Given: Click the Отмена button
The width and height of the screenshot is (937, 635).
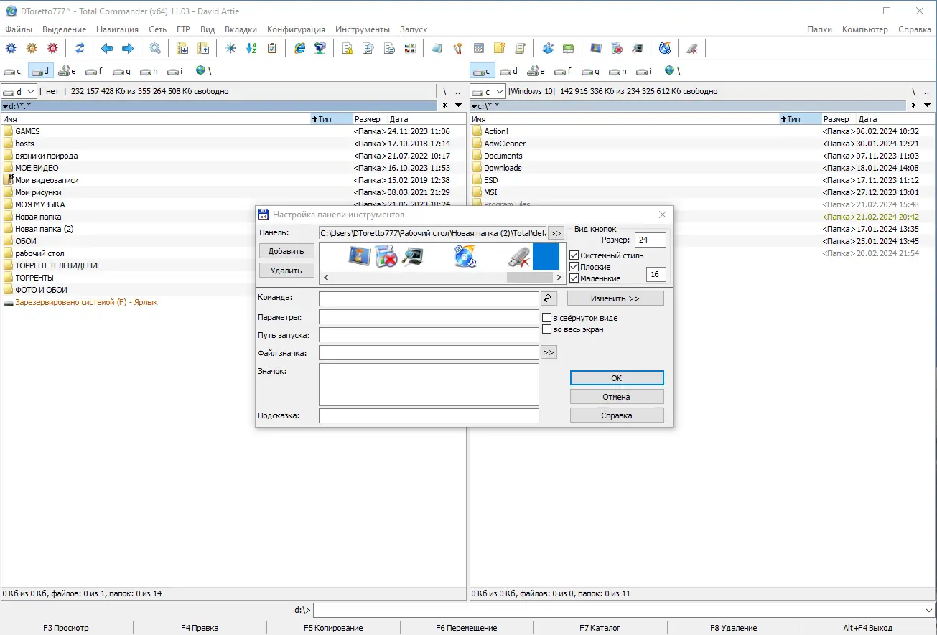Looking at the screenshot, I should click(x=617, y=397).
